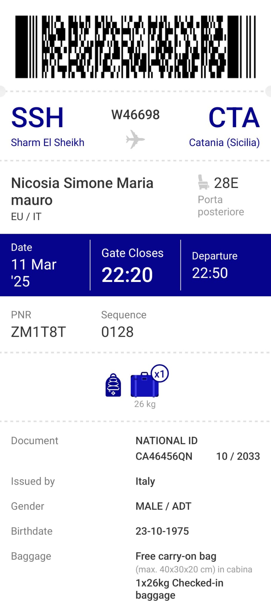
Task: Tap the x1 baggage count badge
Action: [160, 374]
